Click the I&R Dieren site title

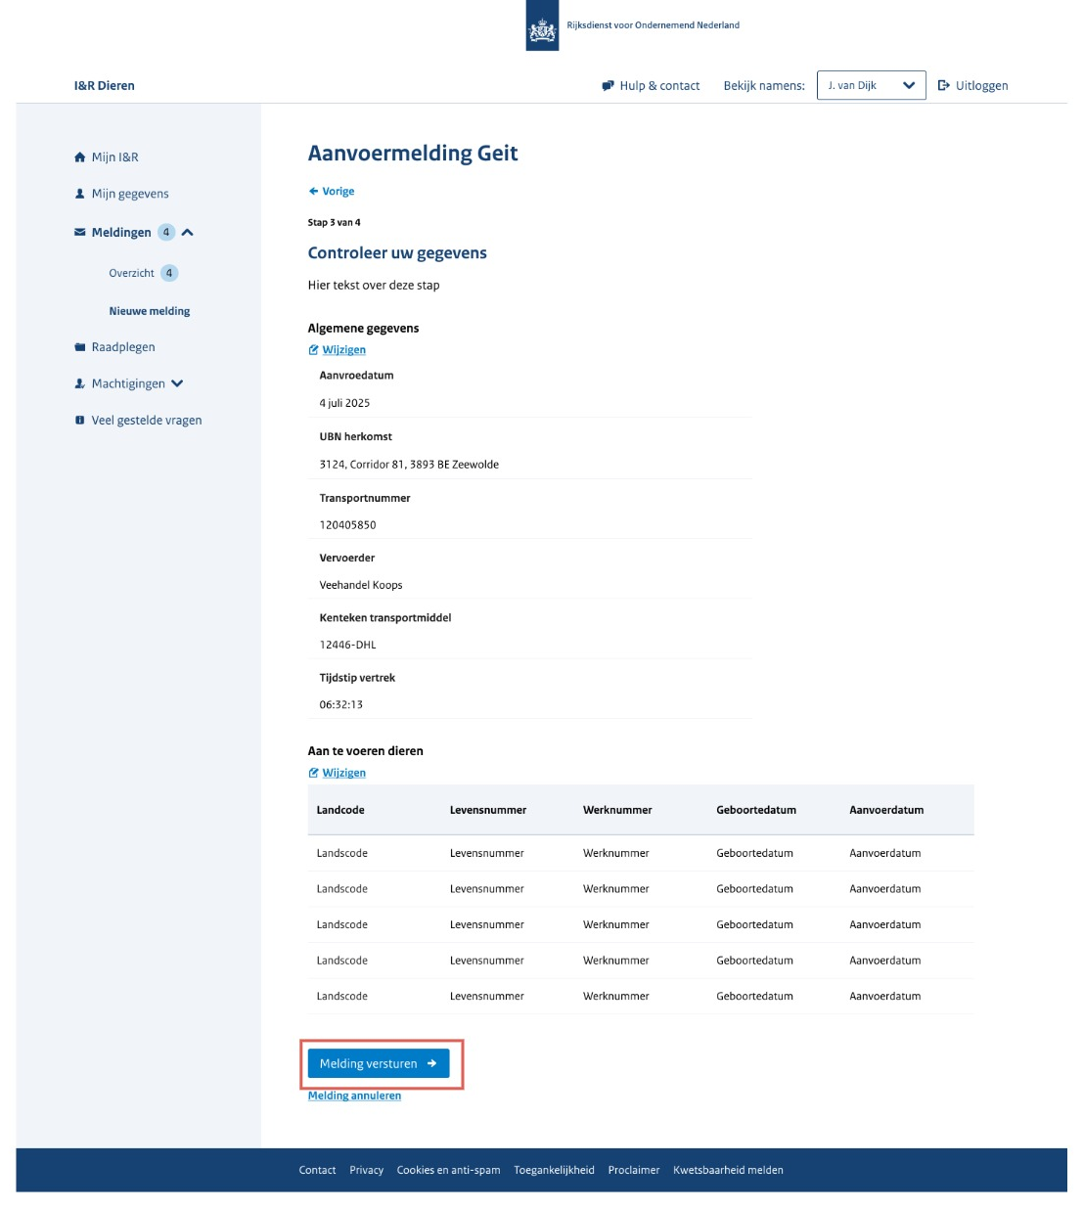point(105,86)
